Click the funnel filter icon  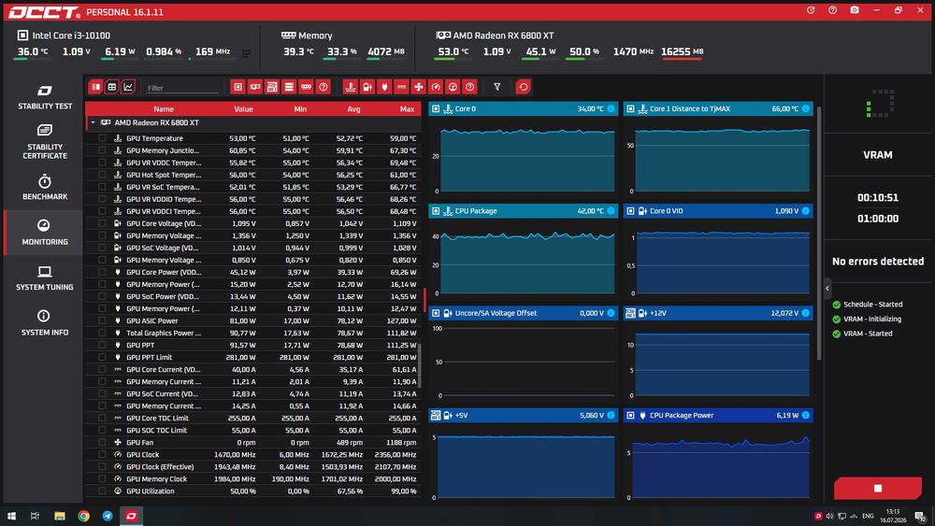496,87
